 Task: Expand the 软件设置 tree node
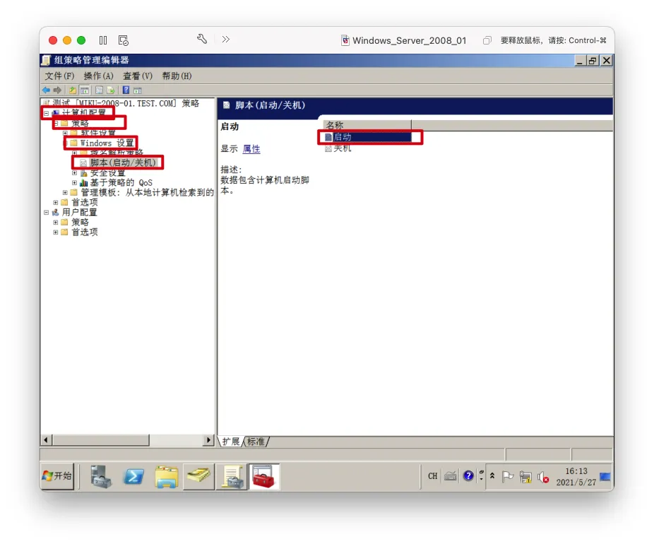(x=65, y=133)
